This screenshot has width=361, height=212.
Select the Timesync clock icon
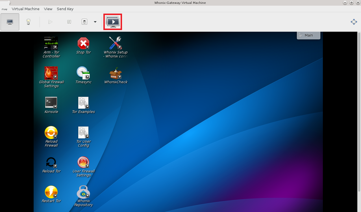[x=83, y=73]
